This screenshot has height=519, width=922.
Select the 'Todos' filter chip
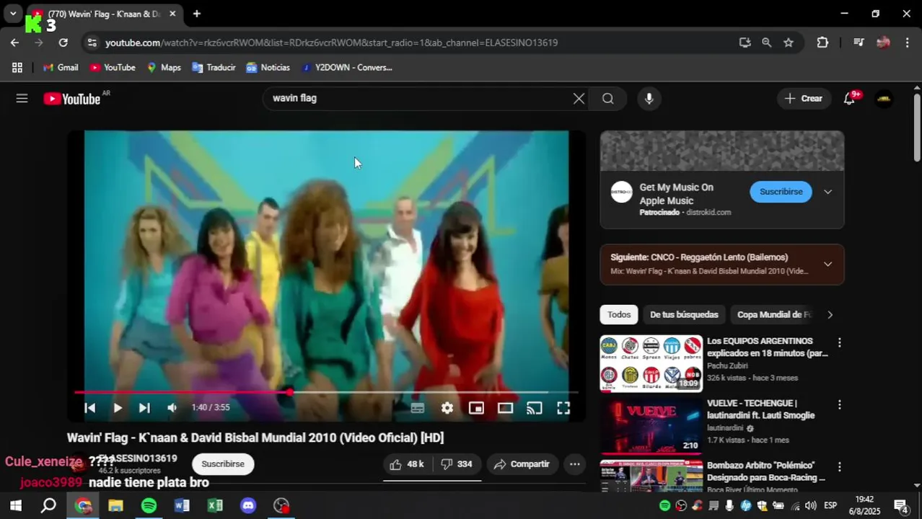619,314
